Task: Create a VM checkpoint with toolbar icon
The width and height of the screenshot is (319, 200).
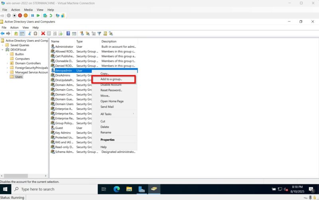Action: (x=45, y=16)
